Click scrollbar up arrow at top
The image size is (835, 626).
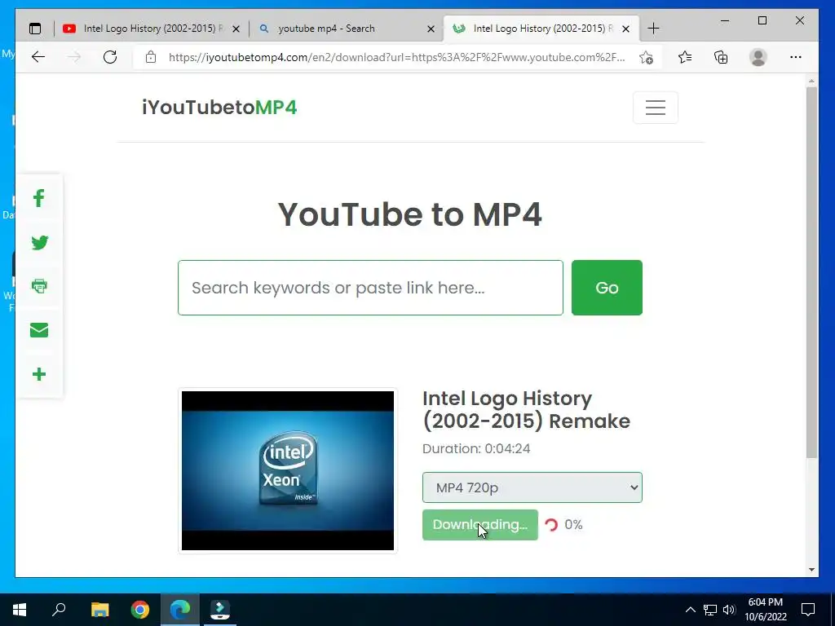click(811, 81)
